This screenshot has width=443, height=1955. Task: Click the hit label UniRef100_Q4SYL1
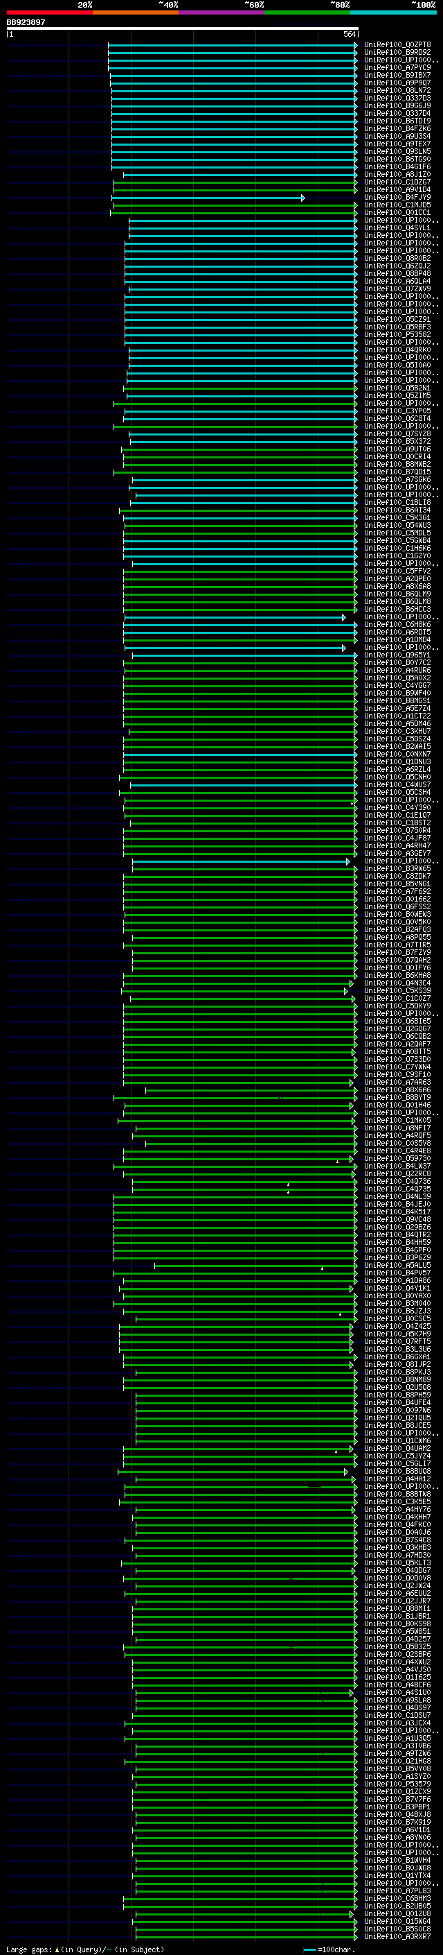[397, 227]
